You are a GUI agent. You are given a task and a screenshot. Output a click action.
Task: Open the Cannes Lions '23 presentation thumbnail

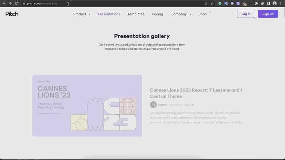pos(87,105)
